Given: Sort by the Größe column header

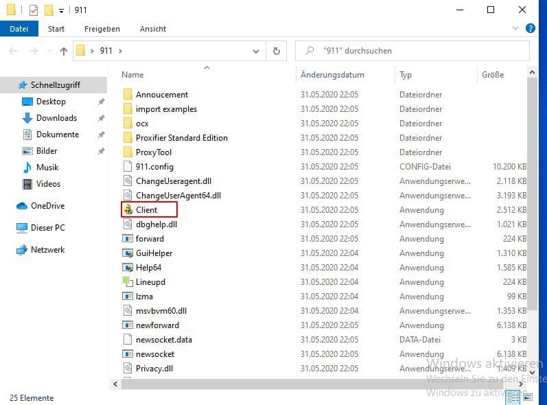Looking at the screenshot, I should pyautogui.click(x=492, y=75).
